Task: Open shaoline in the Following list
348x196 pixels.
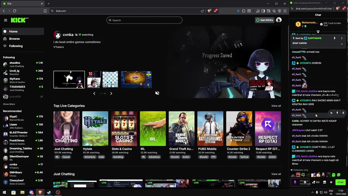Action: coord(23,64)
